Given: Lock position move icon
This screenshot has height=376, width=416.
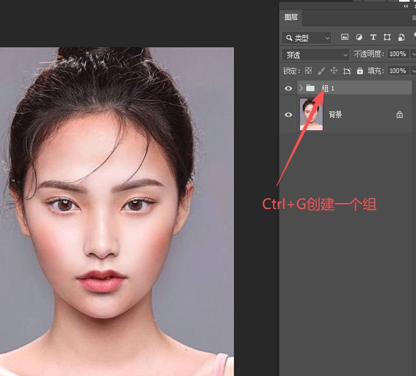Looking at the screenshot, I should 334,71.
